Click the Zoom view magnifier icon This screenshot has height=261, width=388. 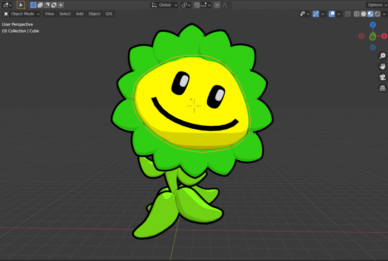pos(383,56)
